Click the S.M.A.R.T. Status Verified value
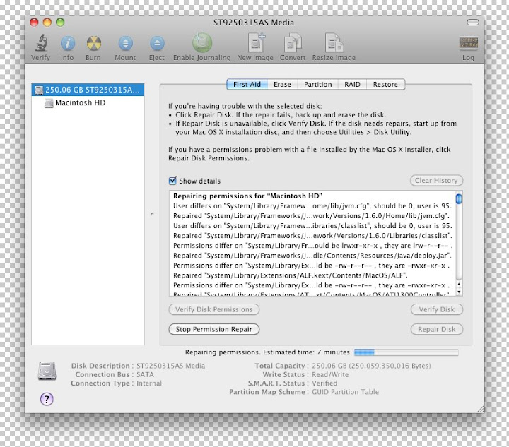Viewport: 509px width, 447px height. (x=324, y=383)
